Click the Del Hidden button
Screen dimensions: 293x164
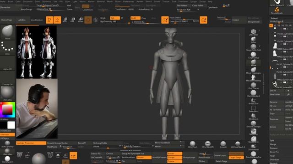[x=182, y=5]
